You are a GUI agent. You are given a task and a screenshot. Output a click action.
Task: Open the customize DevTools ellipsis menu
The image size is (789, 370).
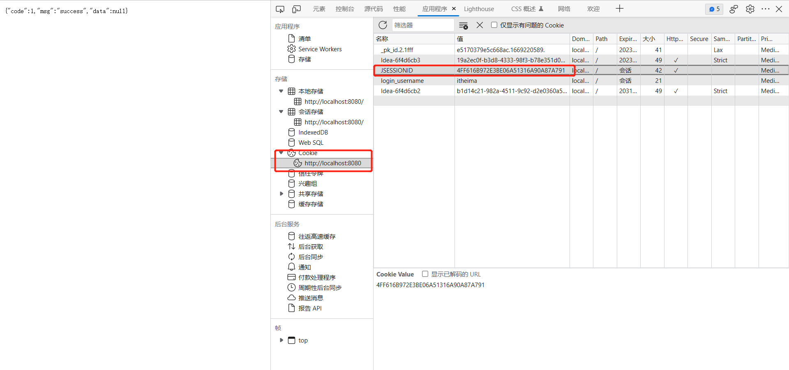point(765,9)
